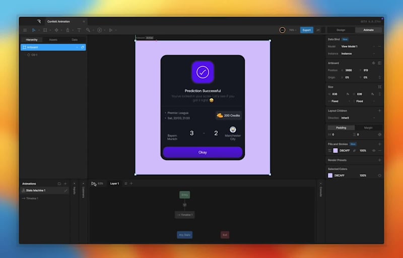Toggle the origin link icon
This screenshot has width=403, height=258.
380,77
